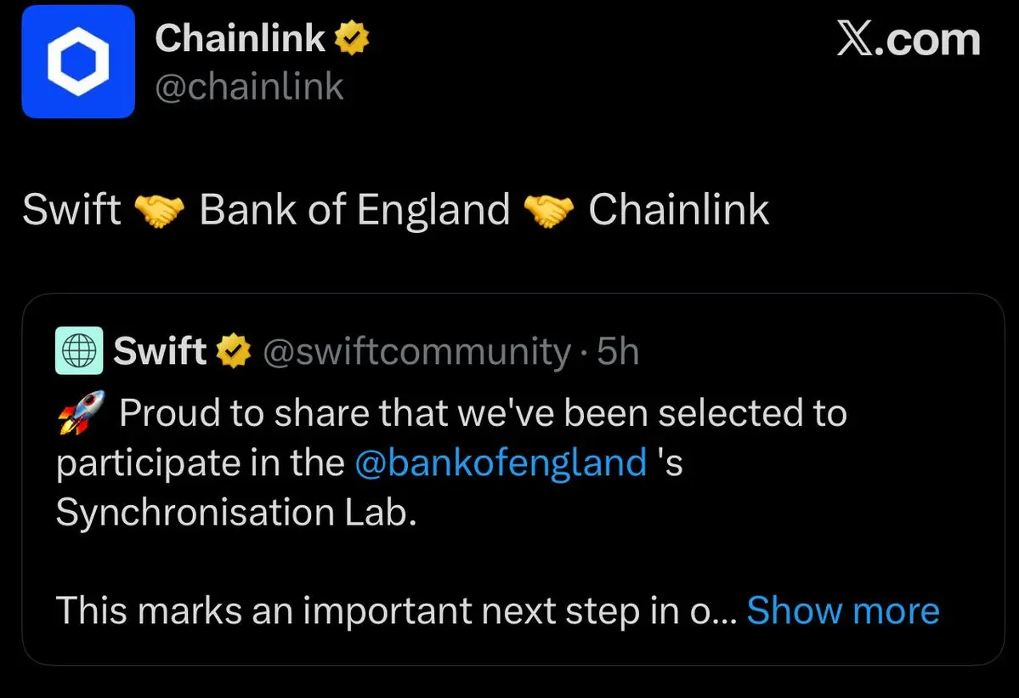The height and width of the screenshot is (698, 1019).
Task: Open the @bankofengland mention link
Action: pyautogui.click(x=501, y=463)
